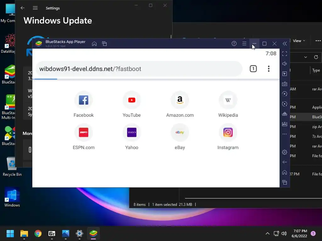Image resolution: width=322 pixels, height=241 pixels.
Task: Select BlueStacks Multi-Instance desktop shortcut
Action: click(8, 107)
